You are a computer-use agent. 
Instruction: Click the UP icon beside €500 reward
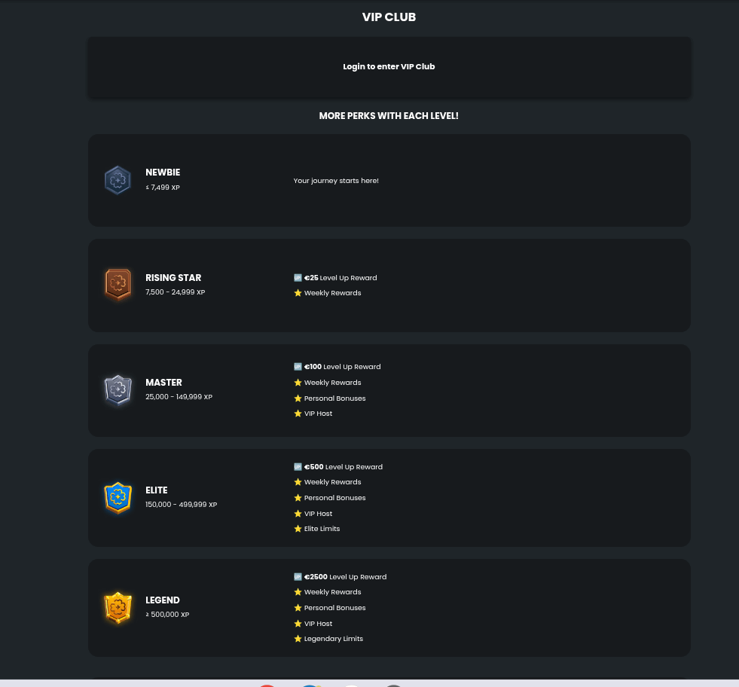(x=298, y=466)
